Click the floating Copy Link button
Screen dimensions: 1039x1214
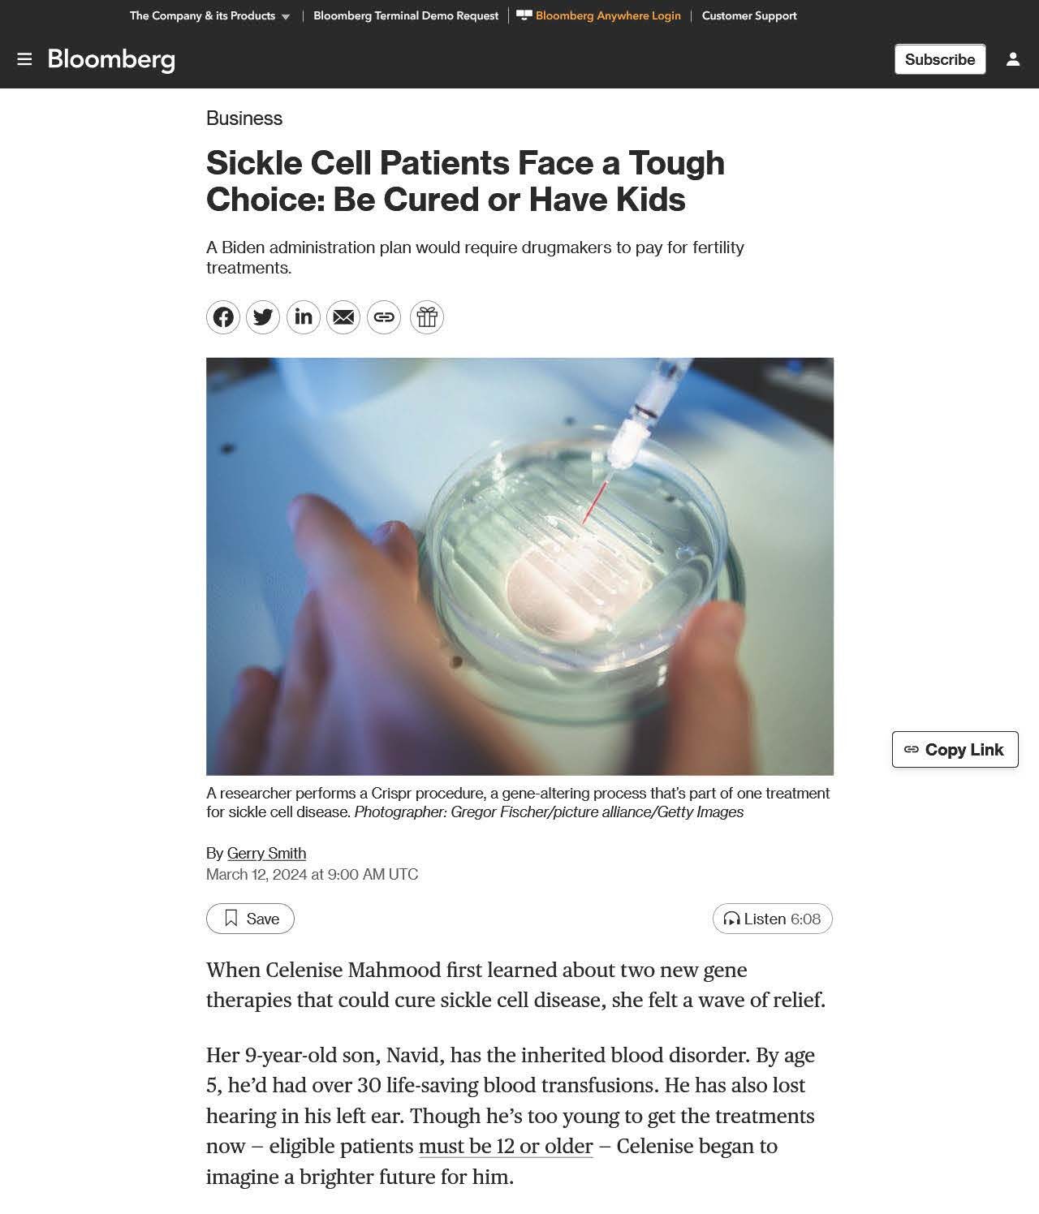point(955,749)
